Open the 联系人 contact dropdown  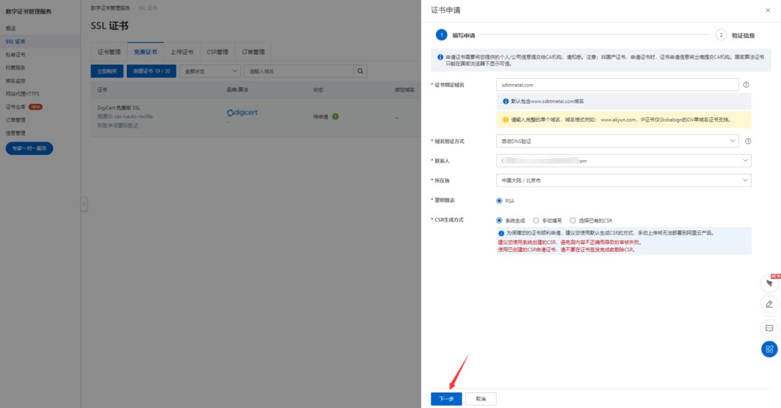[623, 161]
